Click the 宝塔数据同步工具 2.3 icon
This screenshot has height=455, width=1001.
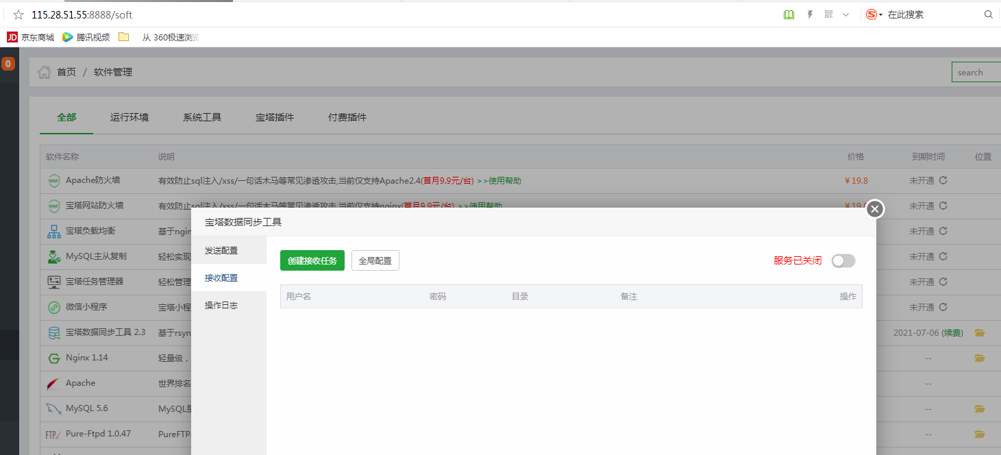[x=54, y=332]
